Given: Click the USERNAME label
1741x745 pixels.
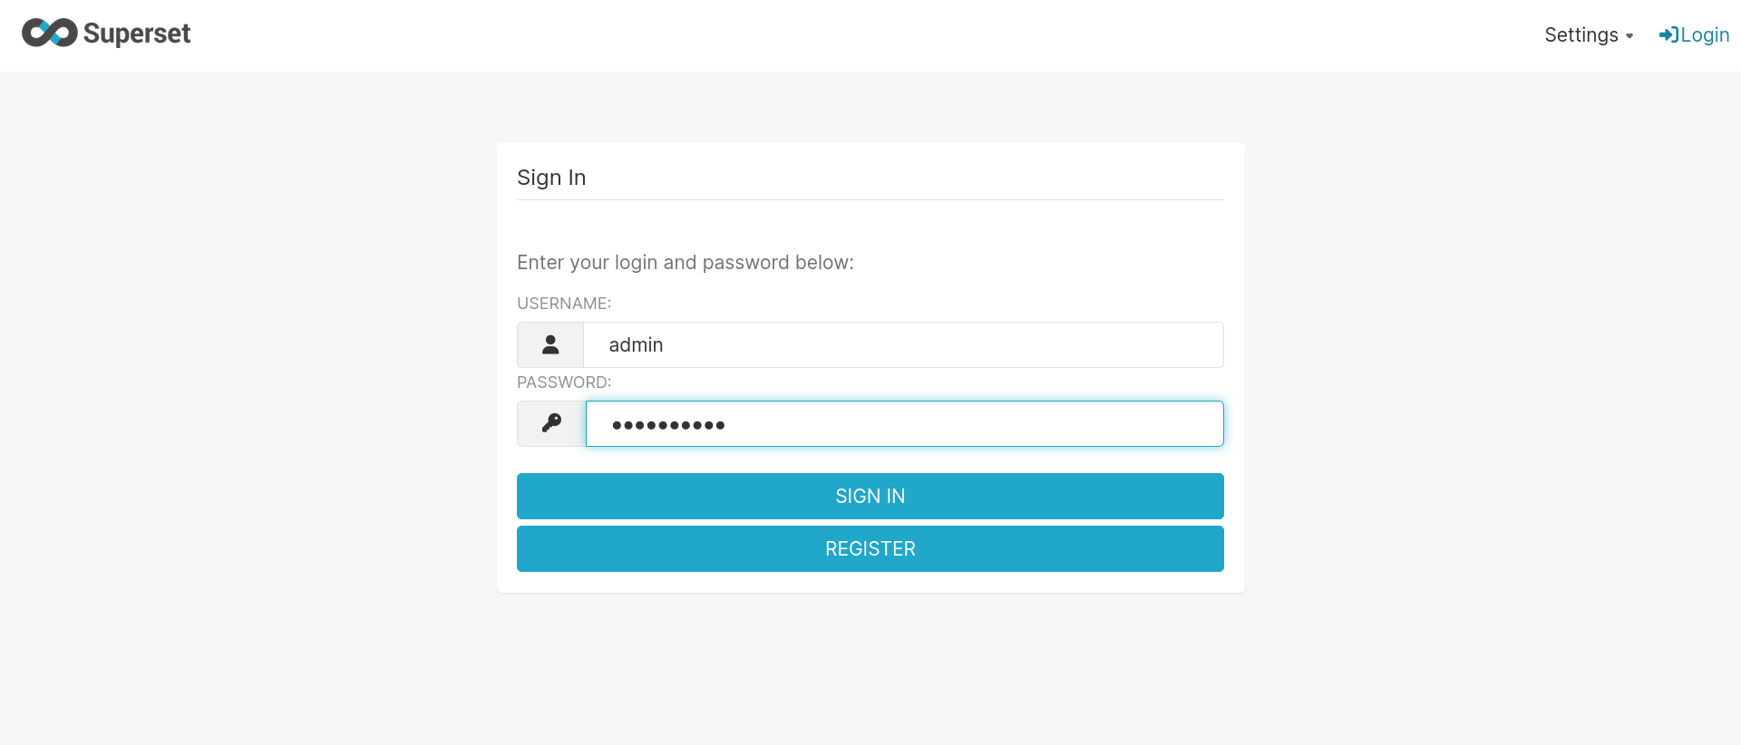Looking at the screenshot, I should (564, 304).
